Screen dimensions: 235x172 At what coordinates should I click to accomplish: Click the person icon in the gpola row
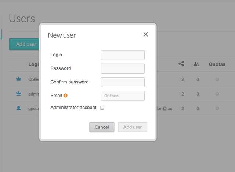(19, 108)
